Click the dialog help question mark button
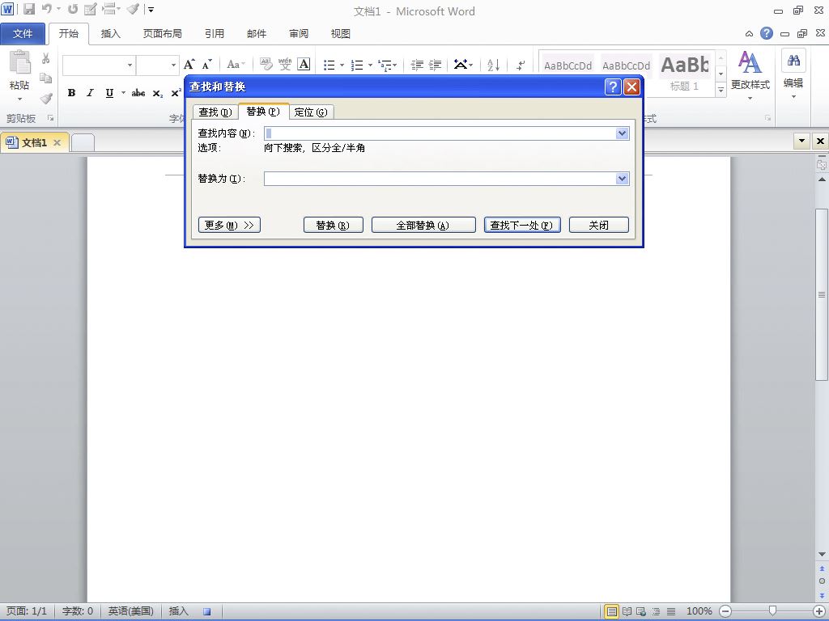The image size is (829, 621). point(612,87)
